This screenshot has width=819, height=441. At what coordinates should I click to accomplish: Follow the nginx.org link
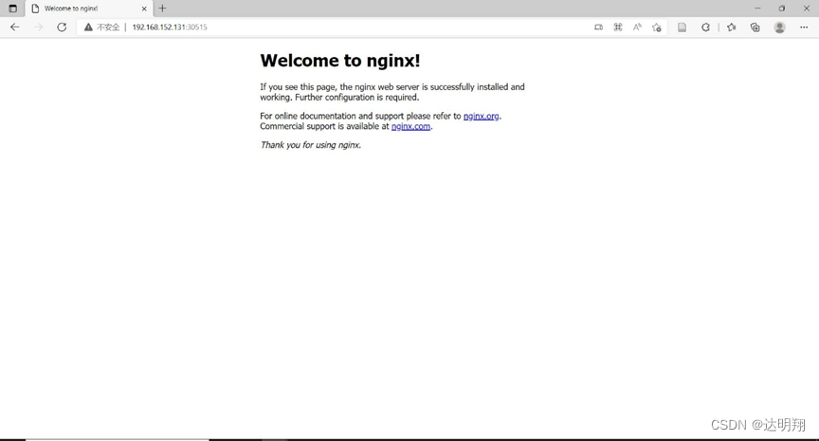click(x=481, y=116)
